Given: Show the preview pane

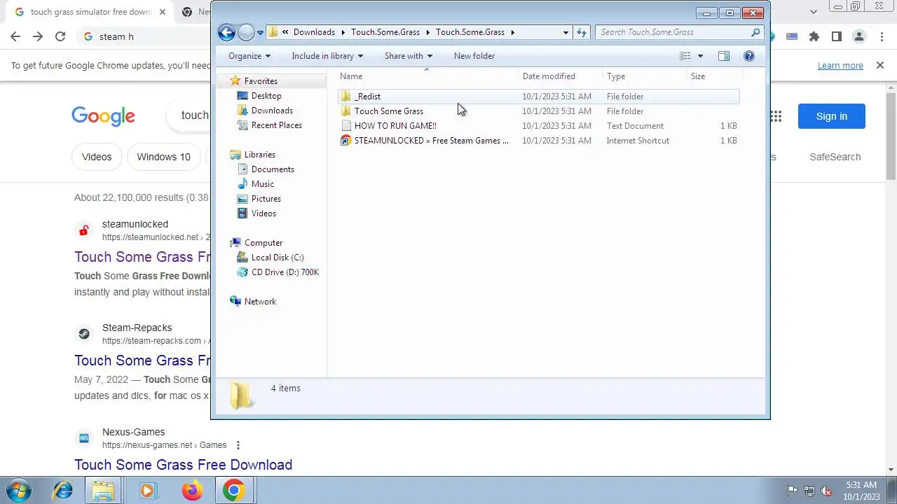Looking at the screenshot, I should pyautogui.click(x=724, y=56).
